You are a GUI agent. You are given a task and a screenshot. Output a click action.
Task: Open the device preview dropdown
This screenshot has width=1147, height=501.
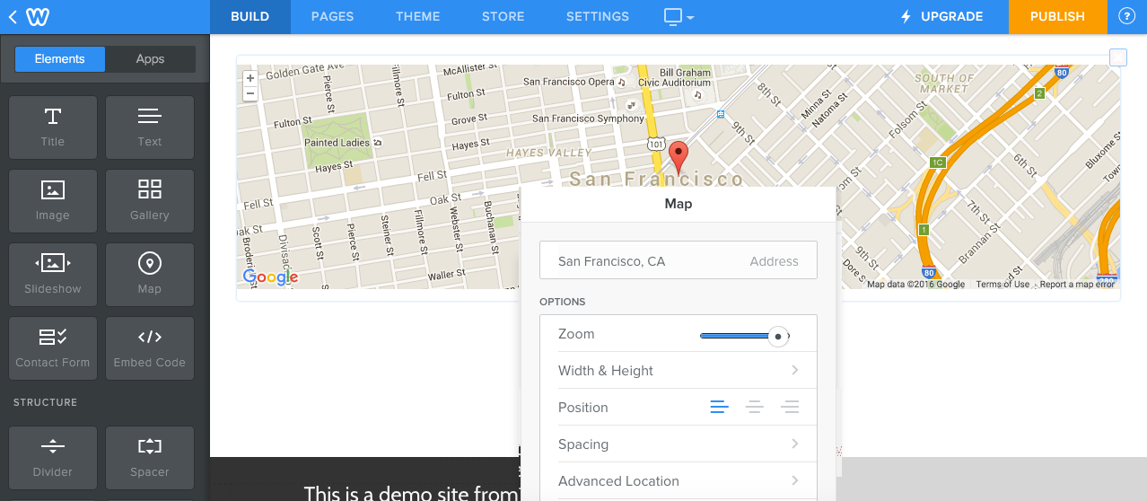pos(679,16)
